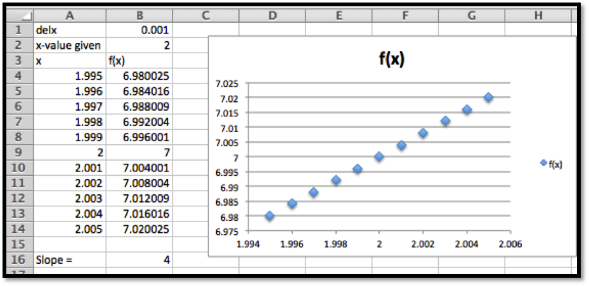589x286 pixels.
Task: Click the delx value cell containing 0.001
Action: coord(139,30)
